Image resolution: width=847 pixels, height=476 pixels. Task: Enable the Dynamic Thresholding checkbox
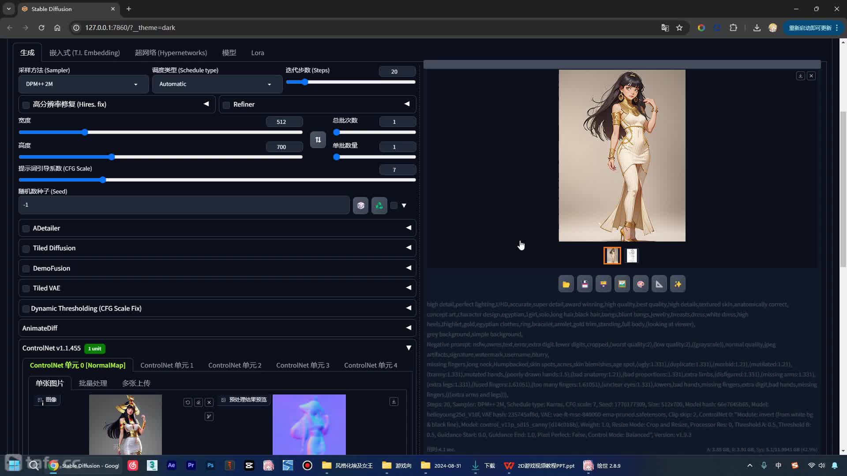click(26, 309)
